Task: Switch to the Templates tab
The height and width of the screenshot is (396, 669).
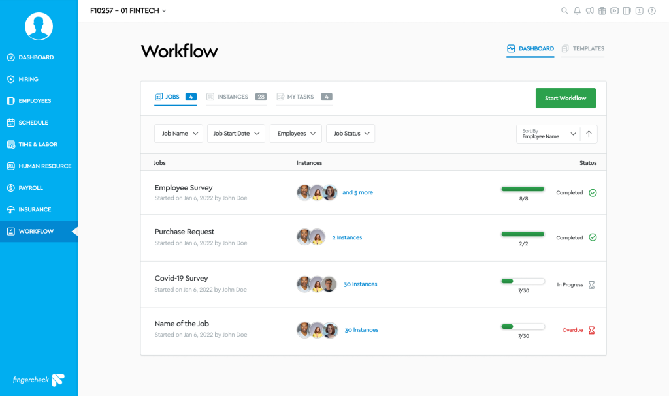Action: (583, 49)
